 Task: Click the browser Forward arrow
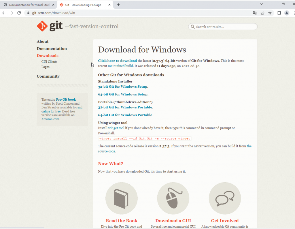pos(12,13)
